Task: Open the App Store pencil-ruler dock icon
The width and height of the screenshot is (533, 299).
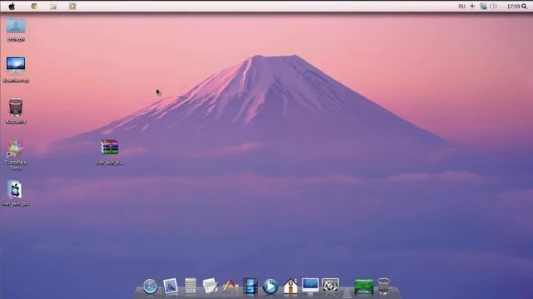Action: click(x=230, y=286)
